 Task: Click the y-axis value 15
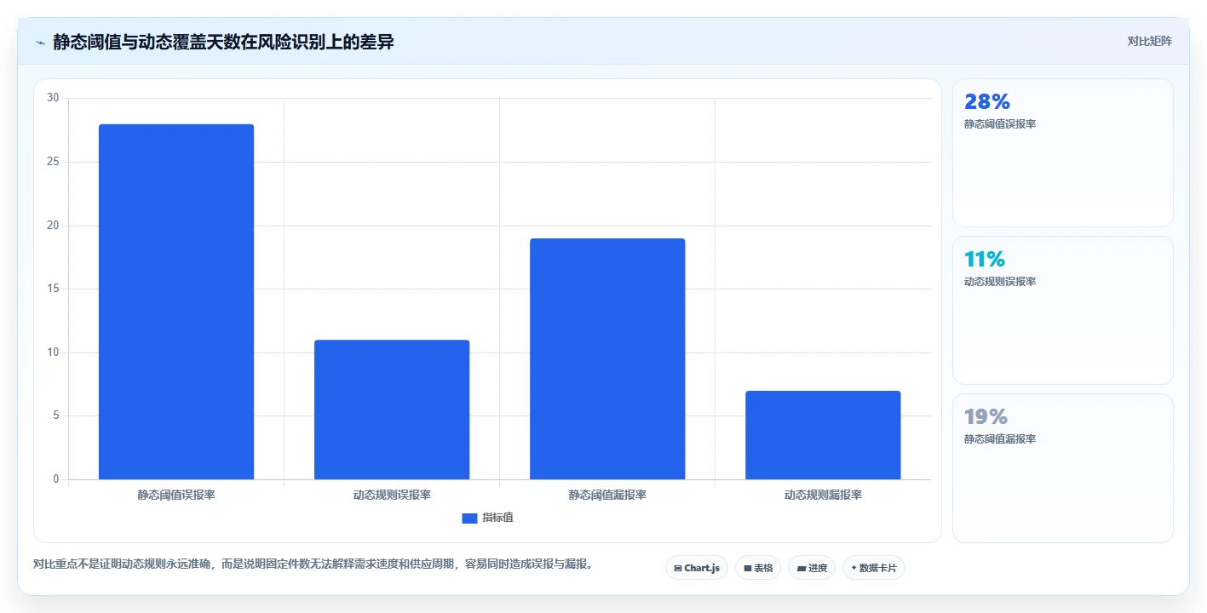pyautogui.click(x=53, y=289)
